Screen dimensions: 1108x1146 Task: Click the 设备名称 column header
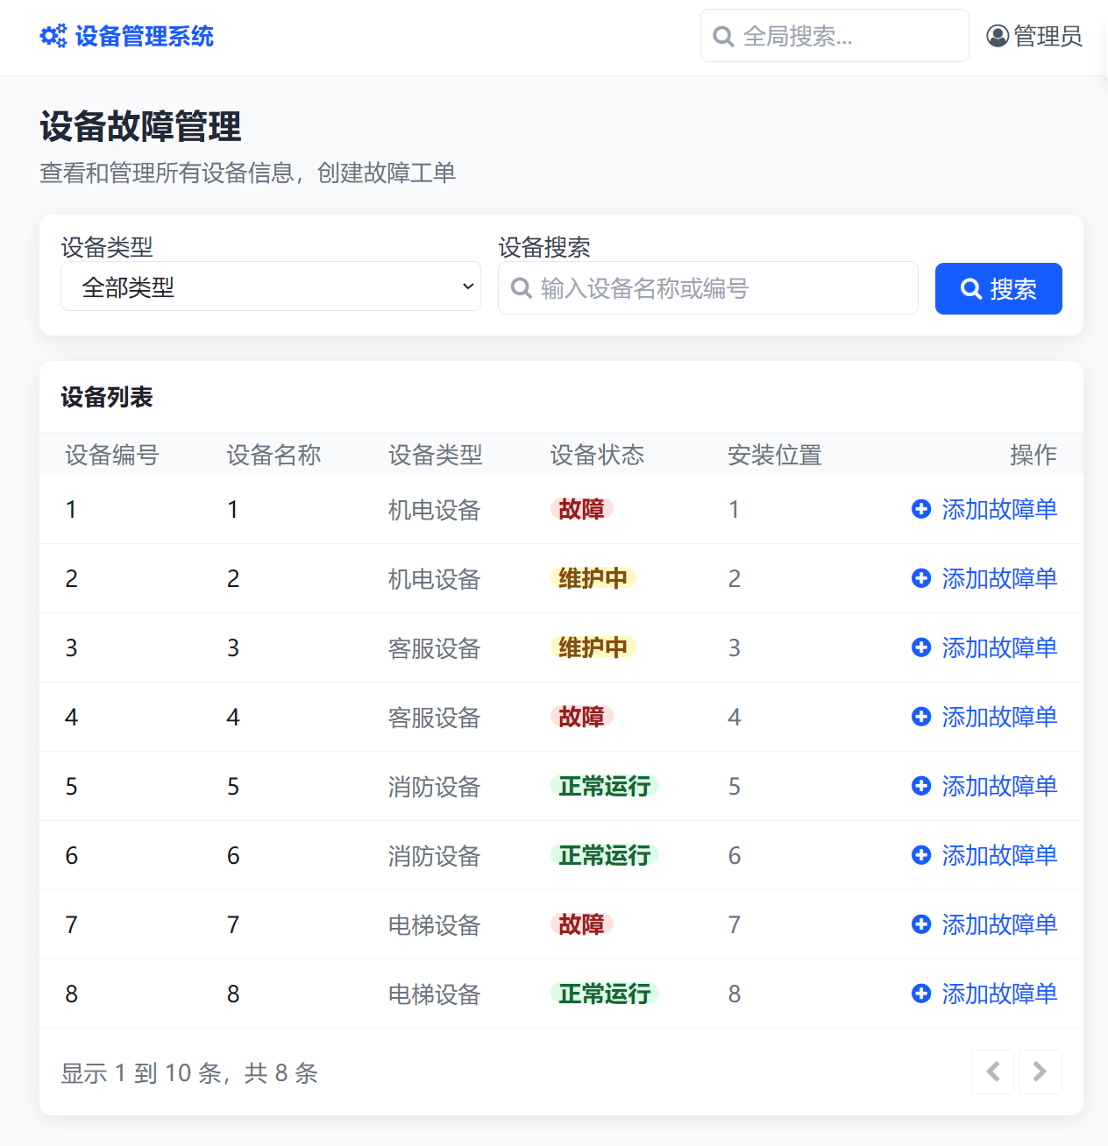tap(273, 455)
